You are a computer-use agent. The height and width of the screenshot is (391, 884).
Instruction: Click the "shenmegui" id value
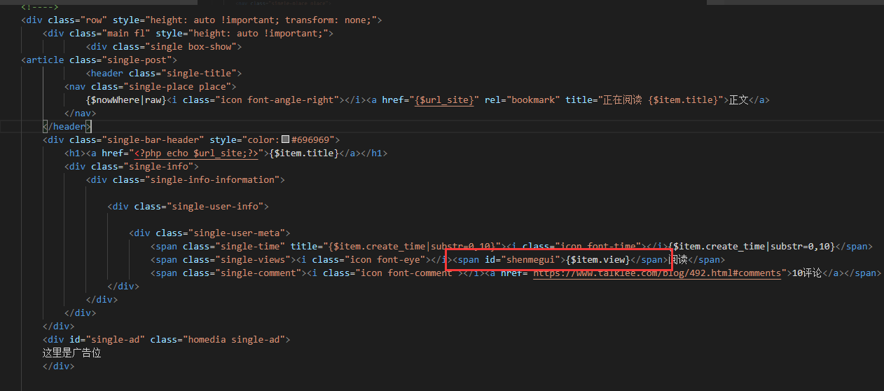pos(532,260)
